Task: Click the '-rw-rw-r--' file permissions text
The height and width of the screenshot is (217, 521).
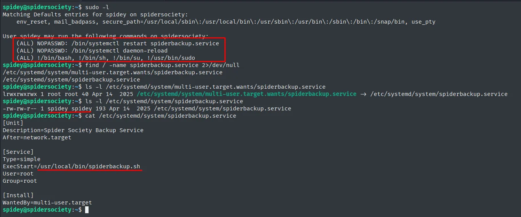Action: [20, 108]
